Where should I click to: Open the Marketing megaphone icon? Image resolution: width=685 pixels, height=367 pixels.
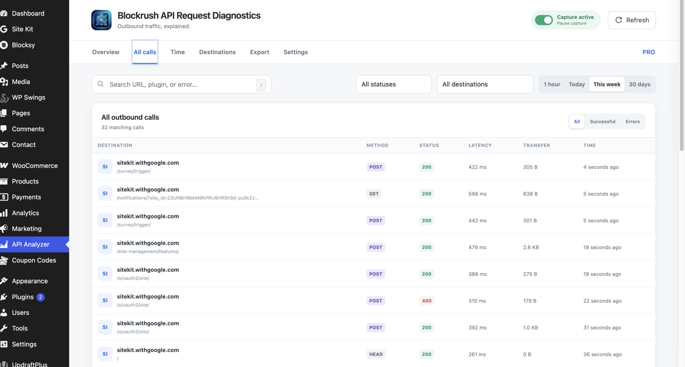(4, 229)
